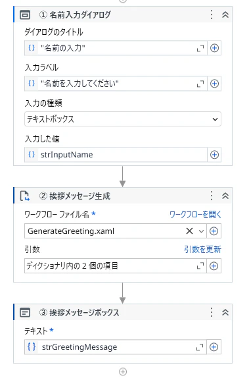Click plus button beside 引数 field

tap(214, 266)
